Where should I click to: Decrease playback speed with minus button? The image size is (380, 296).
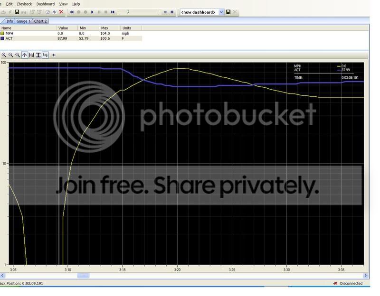165,12
